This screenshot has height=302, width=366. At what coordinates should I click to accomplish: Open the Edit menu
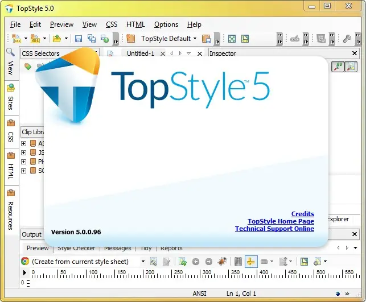[35, 24]
